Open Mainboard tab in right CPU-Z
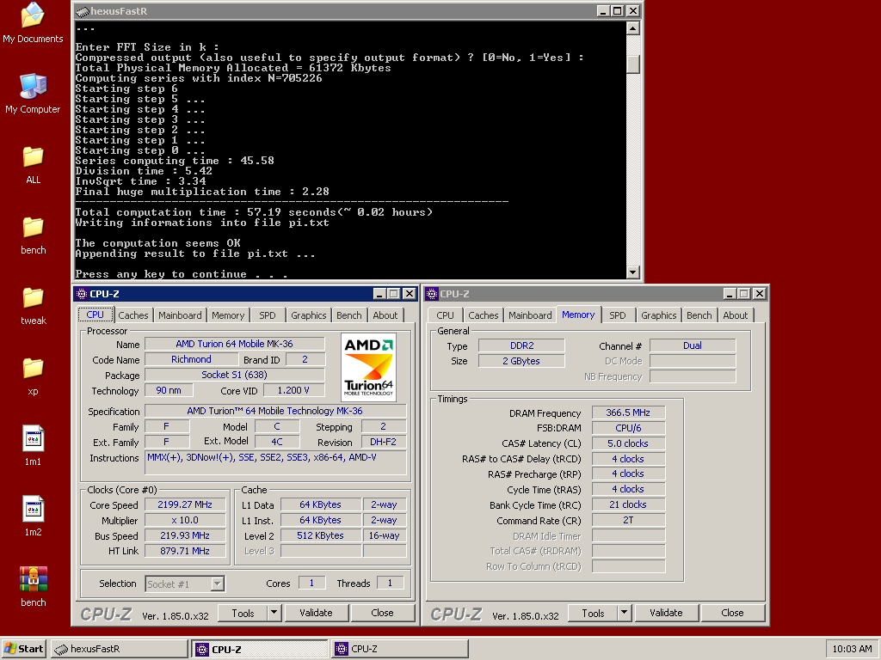 click(x=530, y=315)
